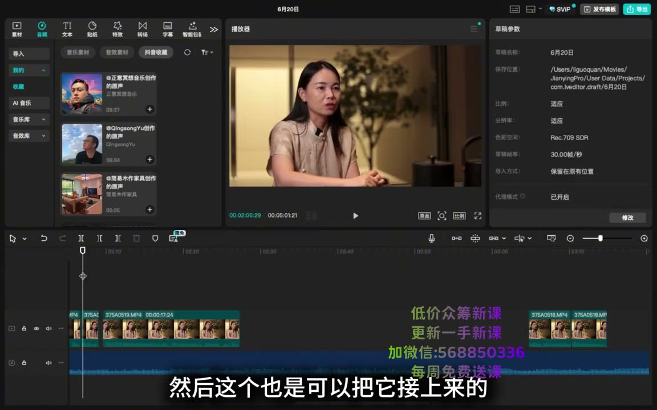Viewport: 657px width, 410px height.
Task: Toggle clip linkage icon
Action: (493, 238)
